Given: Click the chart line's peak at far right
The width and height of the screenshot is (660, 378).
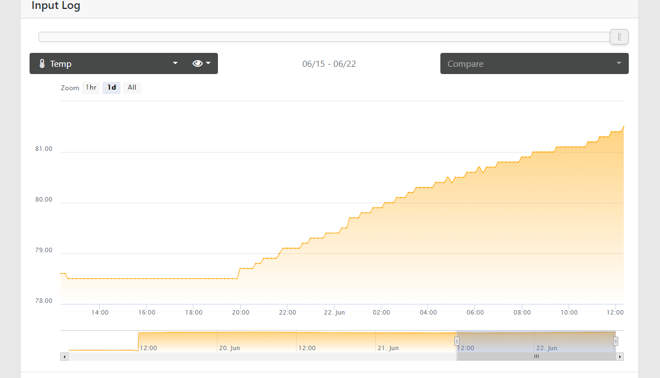Looking at the screenshot, I should (623, 127).
